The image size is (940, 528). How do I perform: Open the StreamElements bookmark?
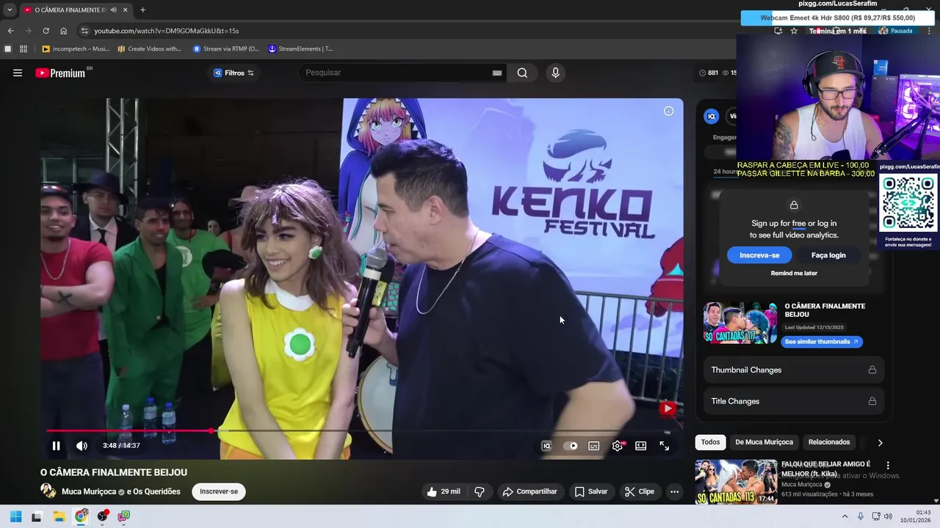[x=300, y=49]
